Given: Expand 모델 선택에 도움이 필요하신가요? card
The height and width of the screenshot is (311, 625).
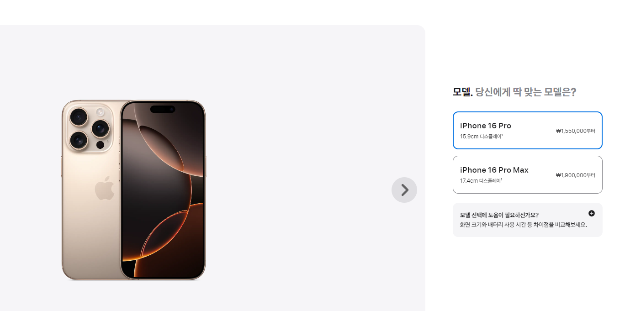Looking at the screenshot, I should point(528,220).
